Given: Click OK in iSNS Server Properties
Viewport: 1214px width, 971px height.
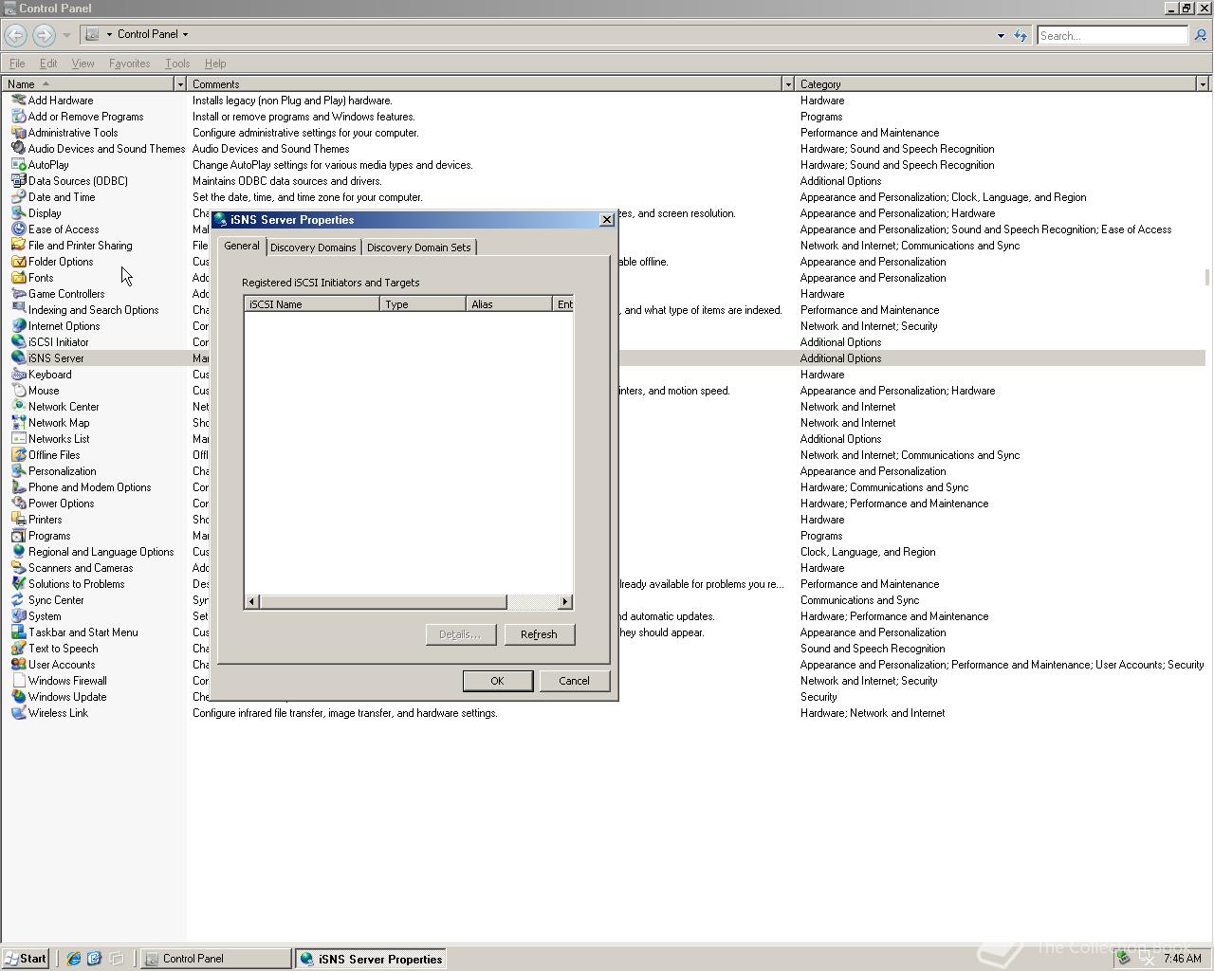Looking at the screenshot, I should click(497, 681).
